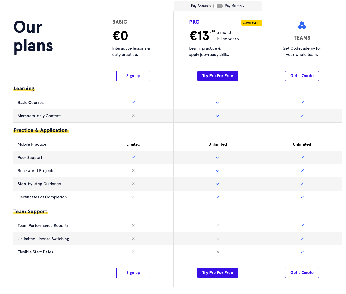Click the Learning section header

[23, 88]
